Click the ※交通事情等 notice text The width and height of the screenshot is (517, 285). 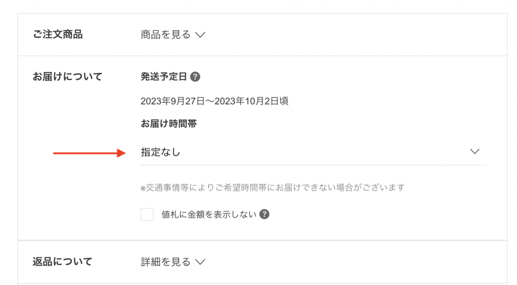273,188
